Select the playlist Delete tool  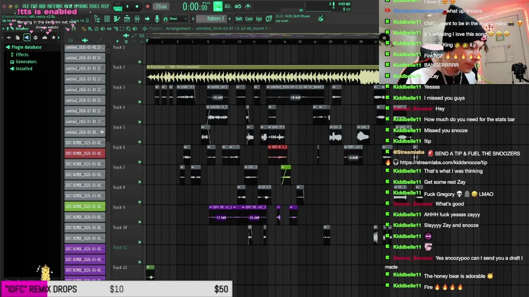click(96, 29)
